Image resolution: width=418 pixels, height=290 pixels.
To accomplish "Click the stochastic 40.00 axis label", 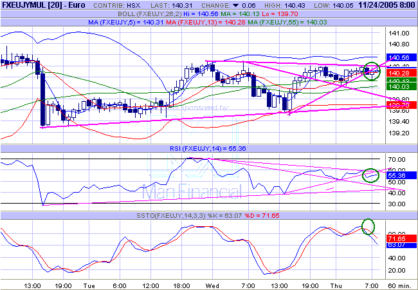I will (x=397, y=258).
